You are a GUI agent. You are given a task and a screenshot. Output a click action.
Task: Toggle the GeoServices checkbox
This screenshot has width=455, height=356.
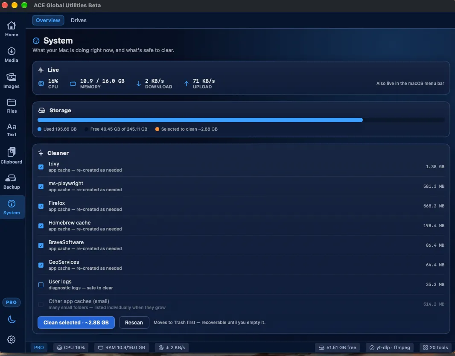(41, 265)
